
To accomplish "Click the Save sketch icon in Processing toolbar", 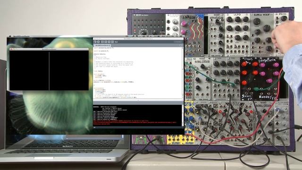I will coord(109,42).
